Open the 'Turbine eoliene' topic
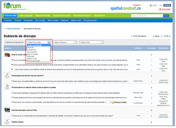 pos(17,122)
